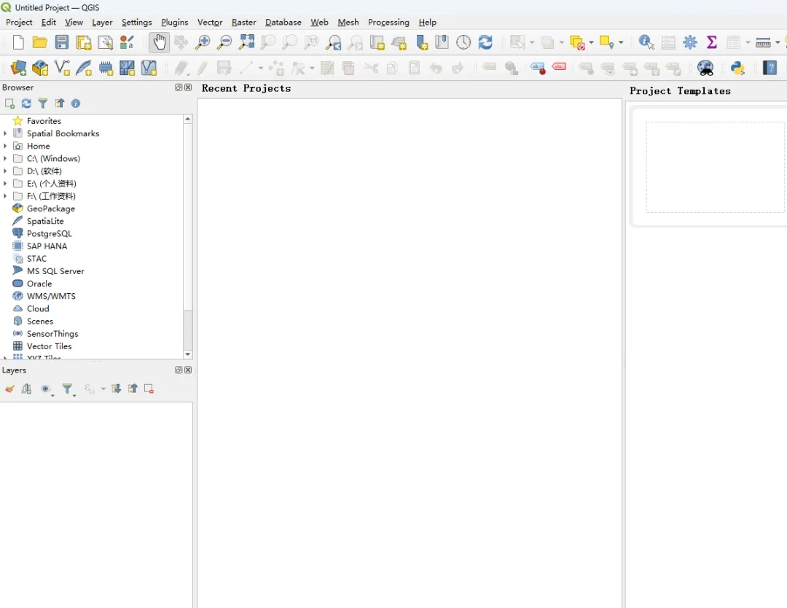Open the Vector menu
The image size is (787, 608).
pos(210,22)
